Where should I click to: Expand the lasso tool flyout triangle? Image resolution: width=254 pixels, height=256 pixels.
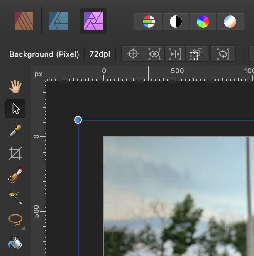24,227
